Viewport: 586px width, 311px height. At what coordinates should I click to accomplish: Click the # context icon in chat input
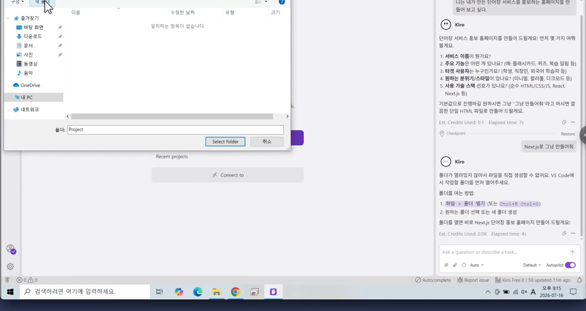446,265
